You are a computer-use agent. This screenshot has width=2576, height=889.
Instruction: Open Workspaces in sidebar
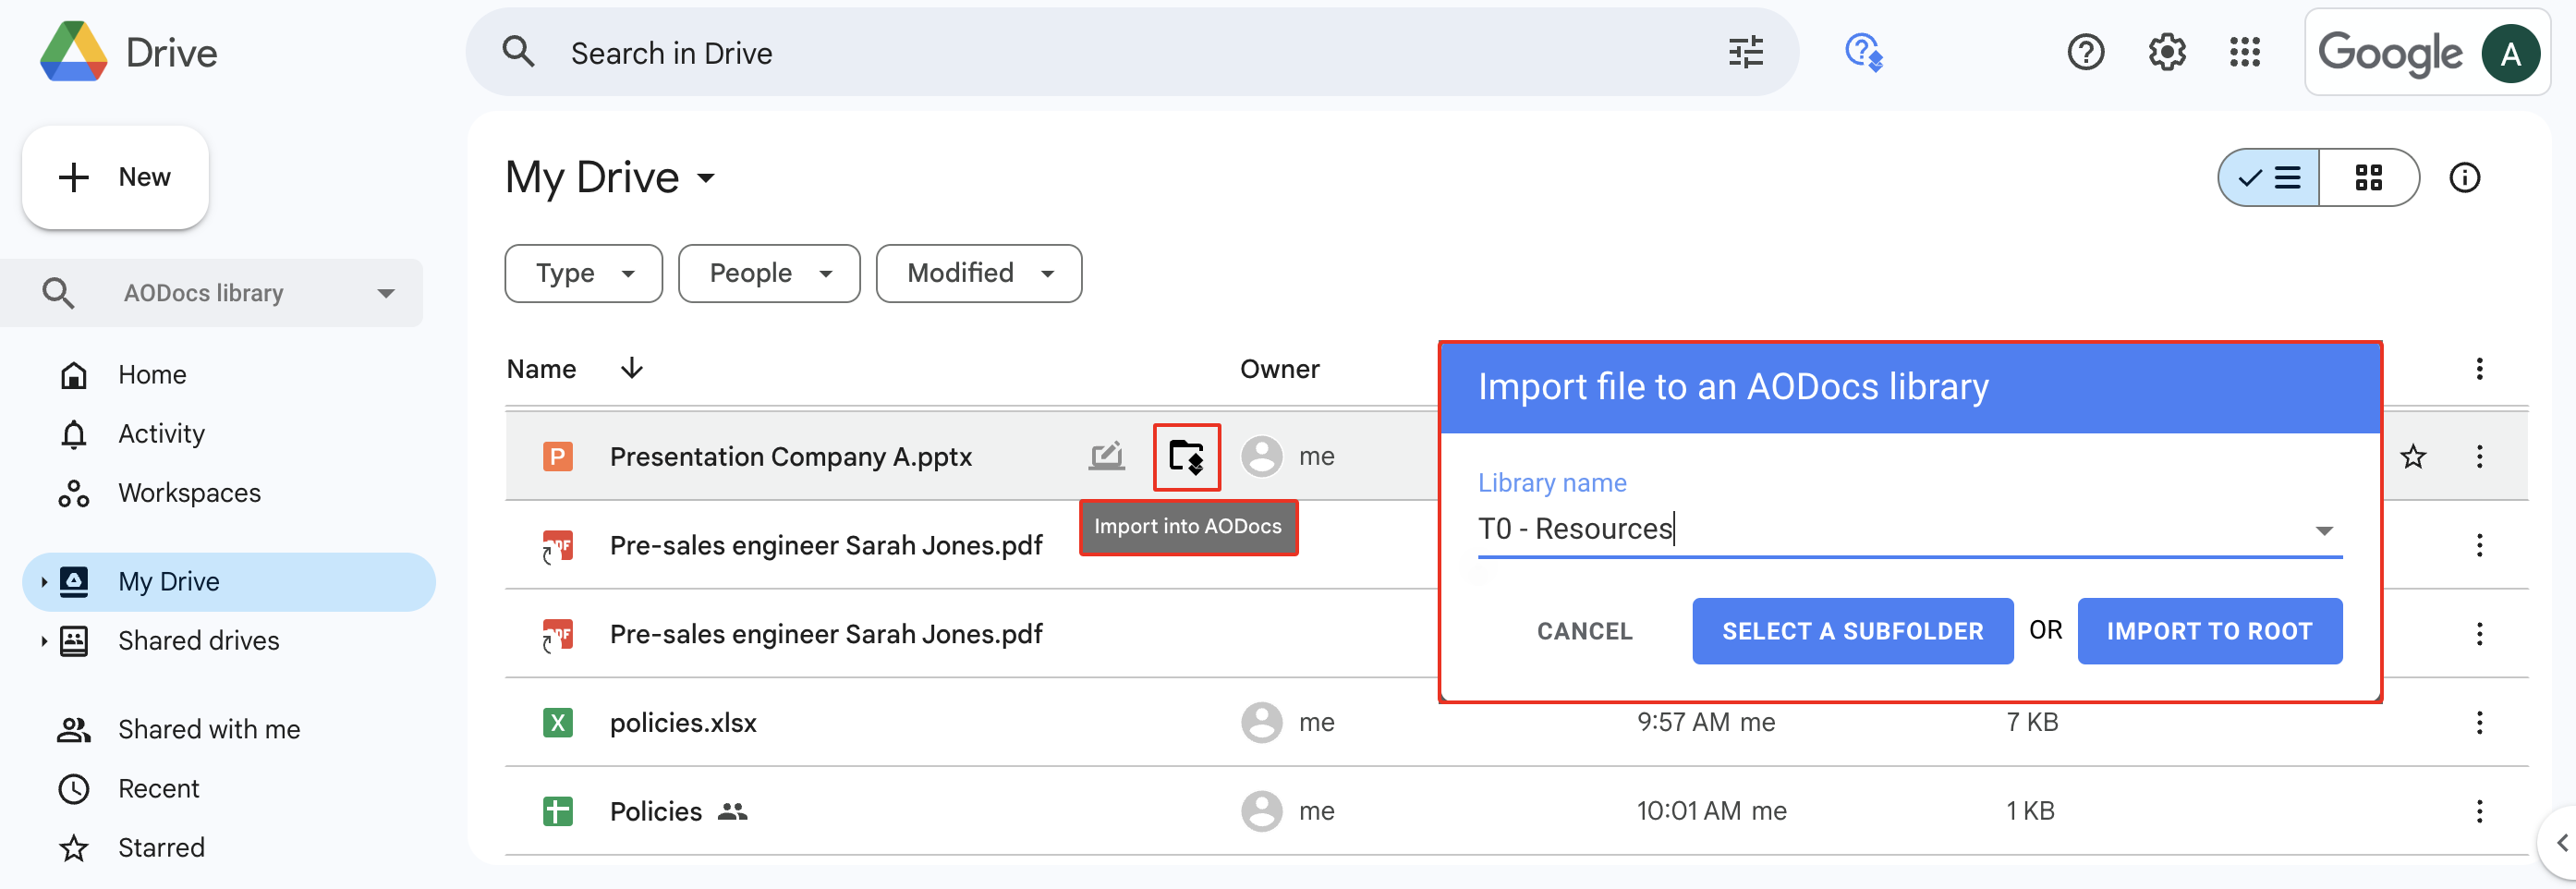pos(189,493)
